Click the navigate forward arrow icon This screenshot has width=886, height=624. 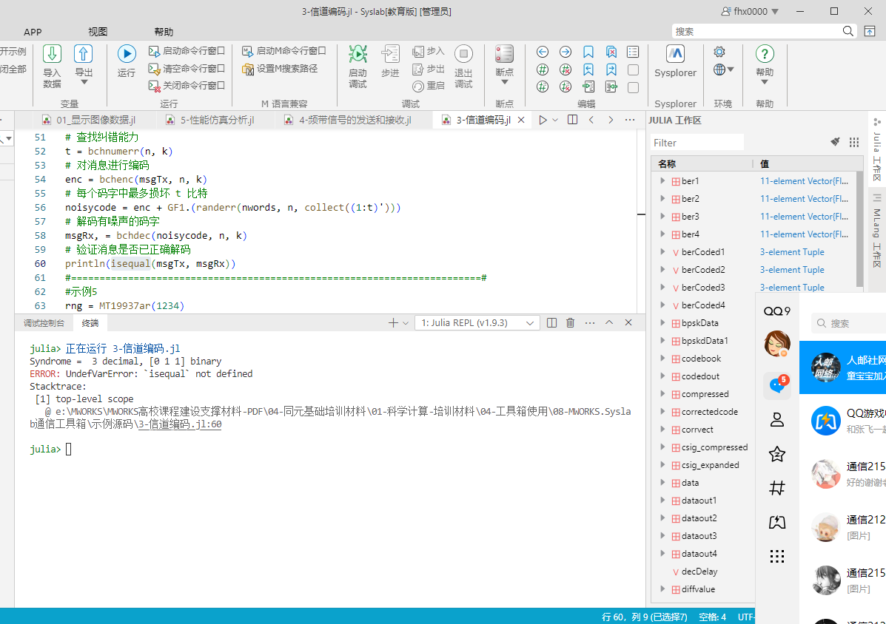[565, 52]
